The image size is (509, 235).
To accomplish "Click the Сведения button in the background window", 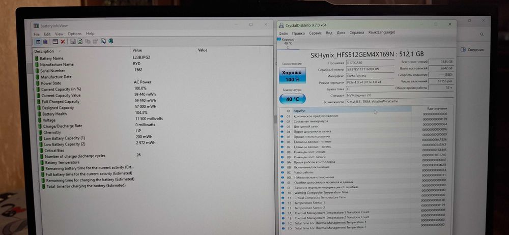I will [473, 50].
